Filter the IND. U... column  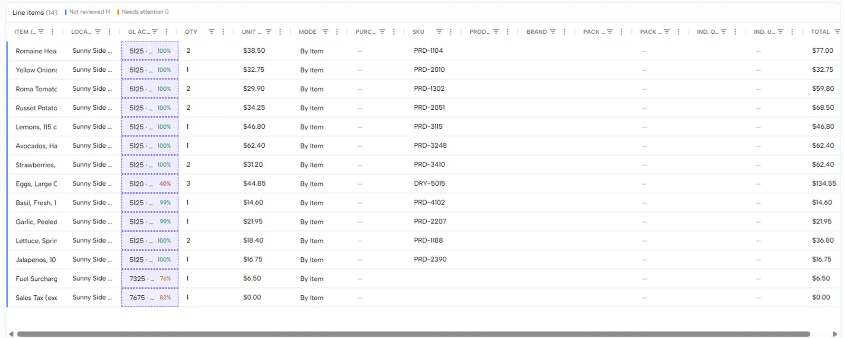[781, 32]
